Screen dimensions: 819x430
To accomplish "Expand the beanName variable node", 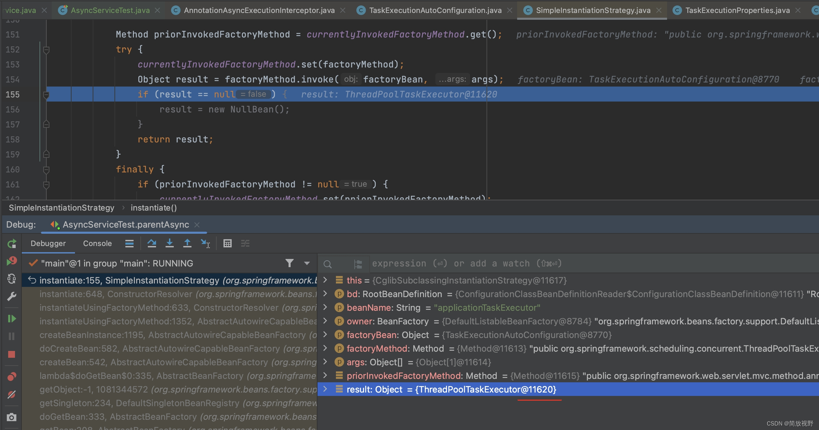I will (325, 307).
